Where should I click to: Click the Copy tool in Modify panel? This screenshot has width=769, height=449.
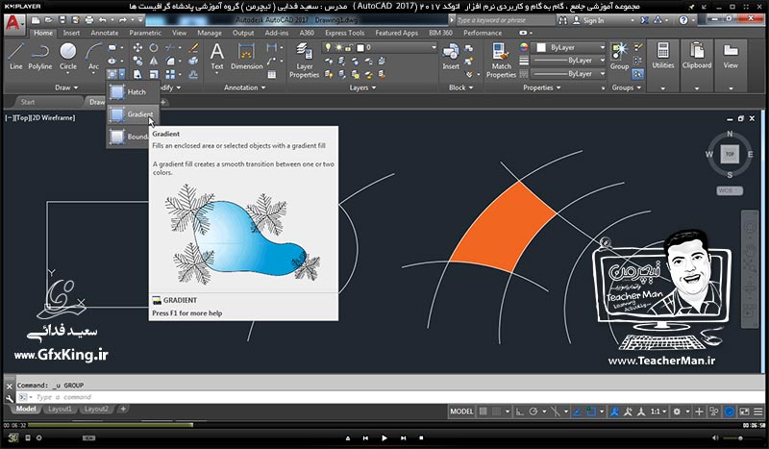137,61
